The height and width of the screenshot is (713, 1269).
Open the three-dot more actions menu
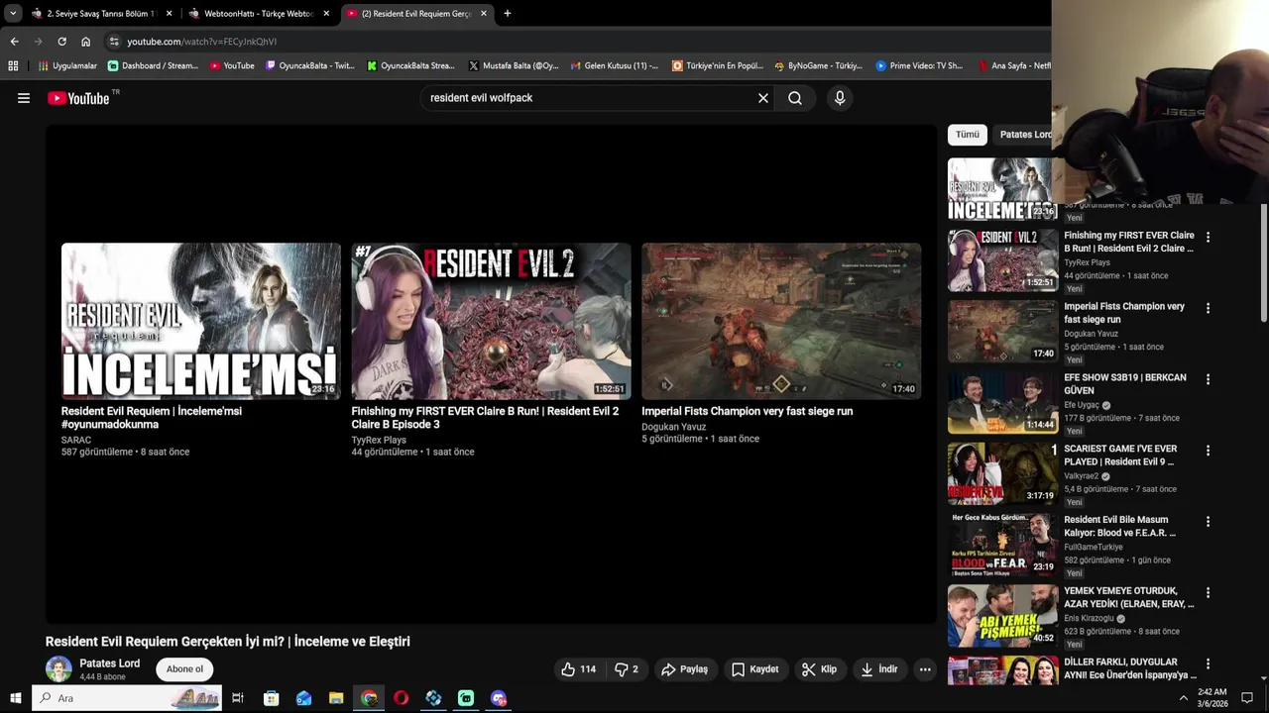coord(925,669)
